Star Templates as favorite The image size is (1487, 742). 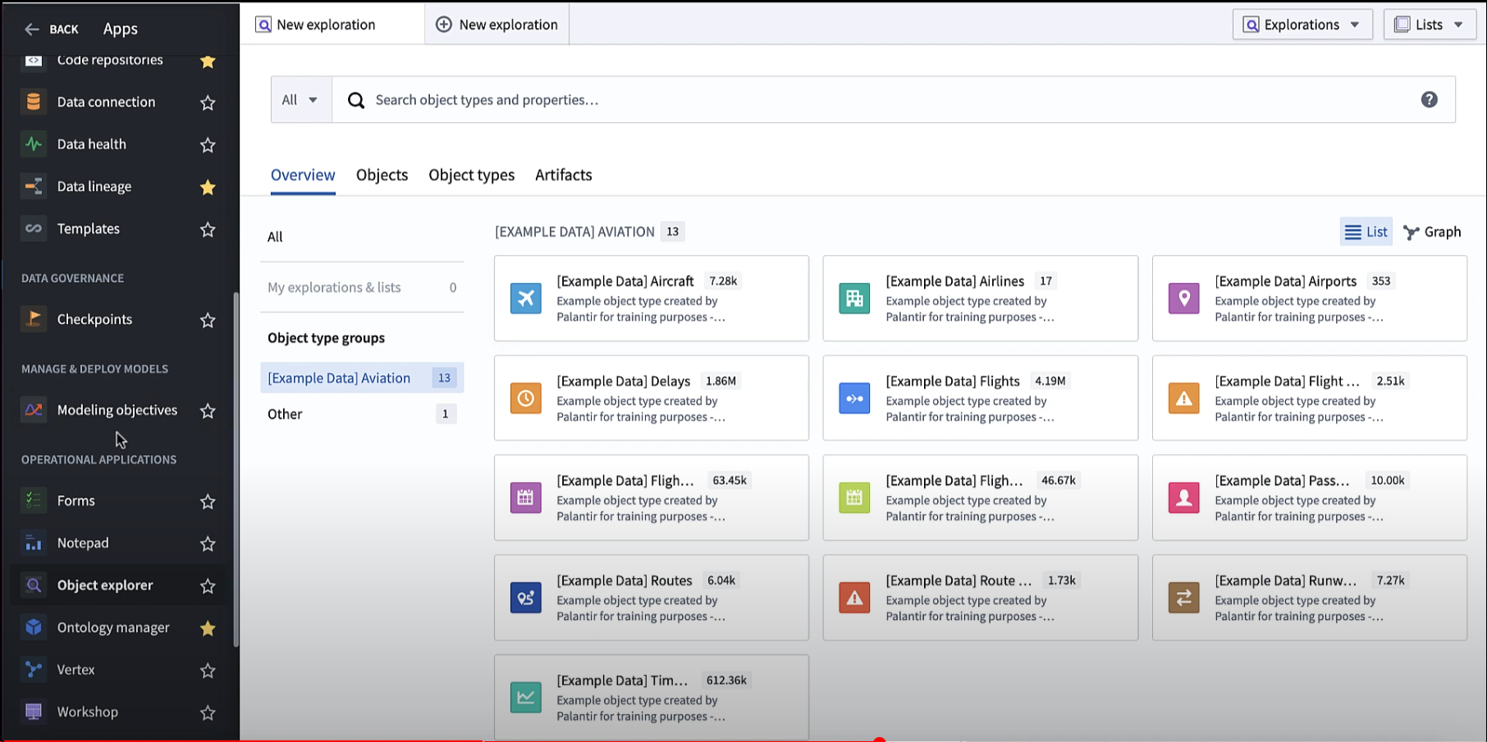pos(208,230)
